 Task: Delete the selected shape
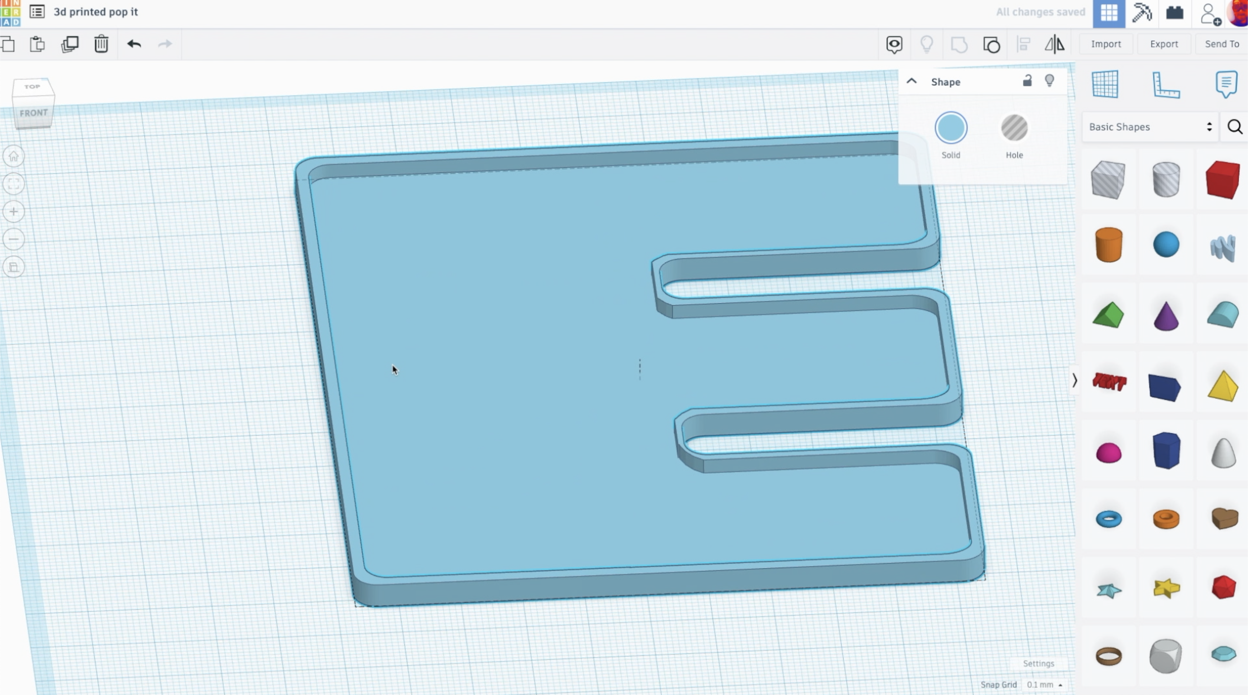click(x=101, y=44)
